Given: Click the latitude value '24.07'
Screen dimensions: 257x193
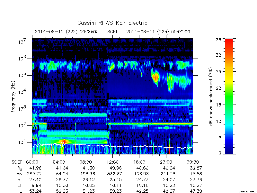Looking at the screenshot, I should pyautogui.click(x=169, y=179).
